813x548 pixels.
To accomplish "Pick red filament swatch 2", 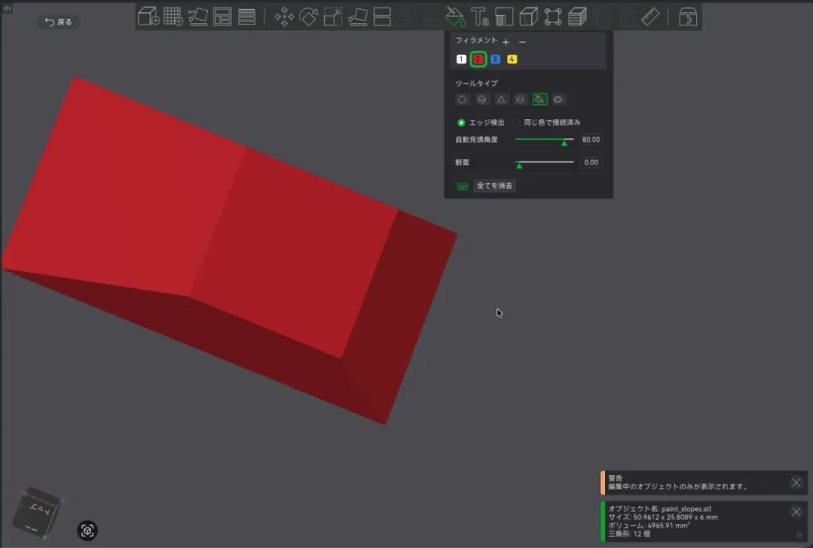I will 478,59.
